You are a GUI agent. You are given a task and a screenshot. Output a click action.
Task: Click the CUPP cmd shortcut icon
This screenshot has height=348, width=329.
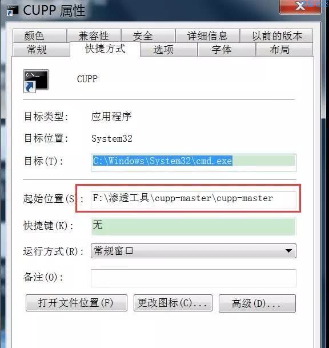(x=36, y=81)
